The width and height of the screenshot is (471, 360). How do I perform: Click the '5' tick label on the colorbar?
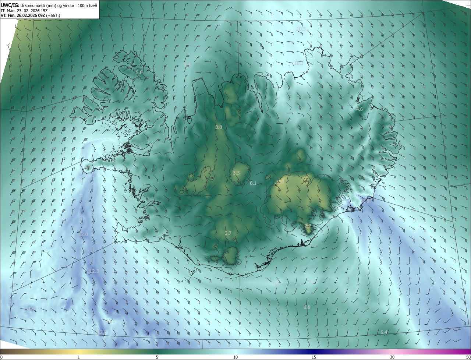pyautogui.click(x=157, y=357)
